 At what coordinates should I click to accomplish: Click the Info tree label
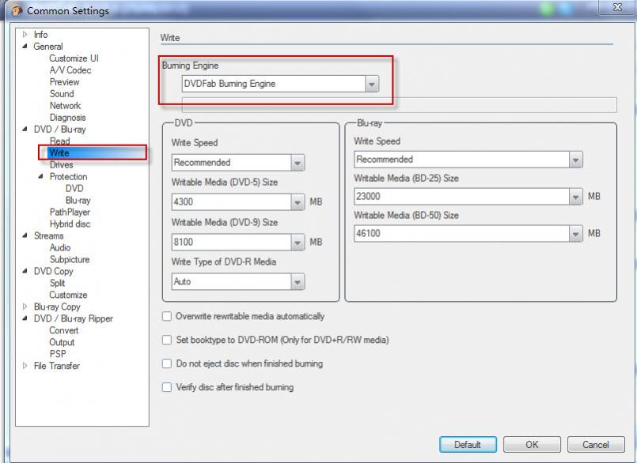(40, 35)
